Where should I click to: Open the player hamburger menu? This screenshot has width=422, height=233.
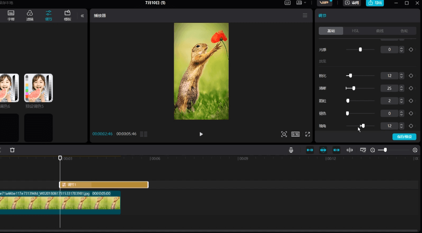[305, 15]
